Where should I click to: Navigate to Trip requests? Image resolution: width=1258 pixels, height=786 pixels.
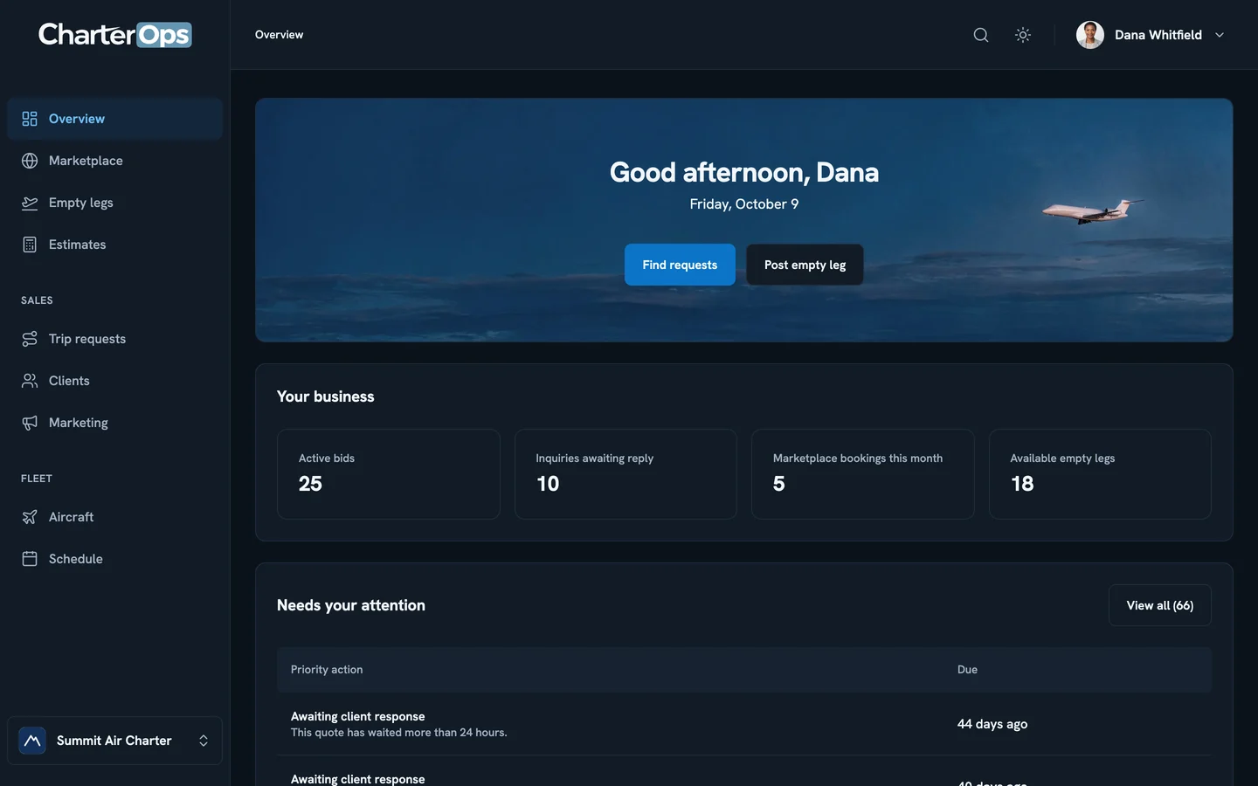[114, 339]
